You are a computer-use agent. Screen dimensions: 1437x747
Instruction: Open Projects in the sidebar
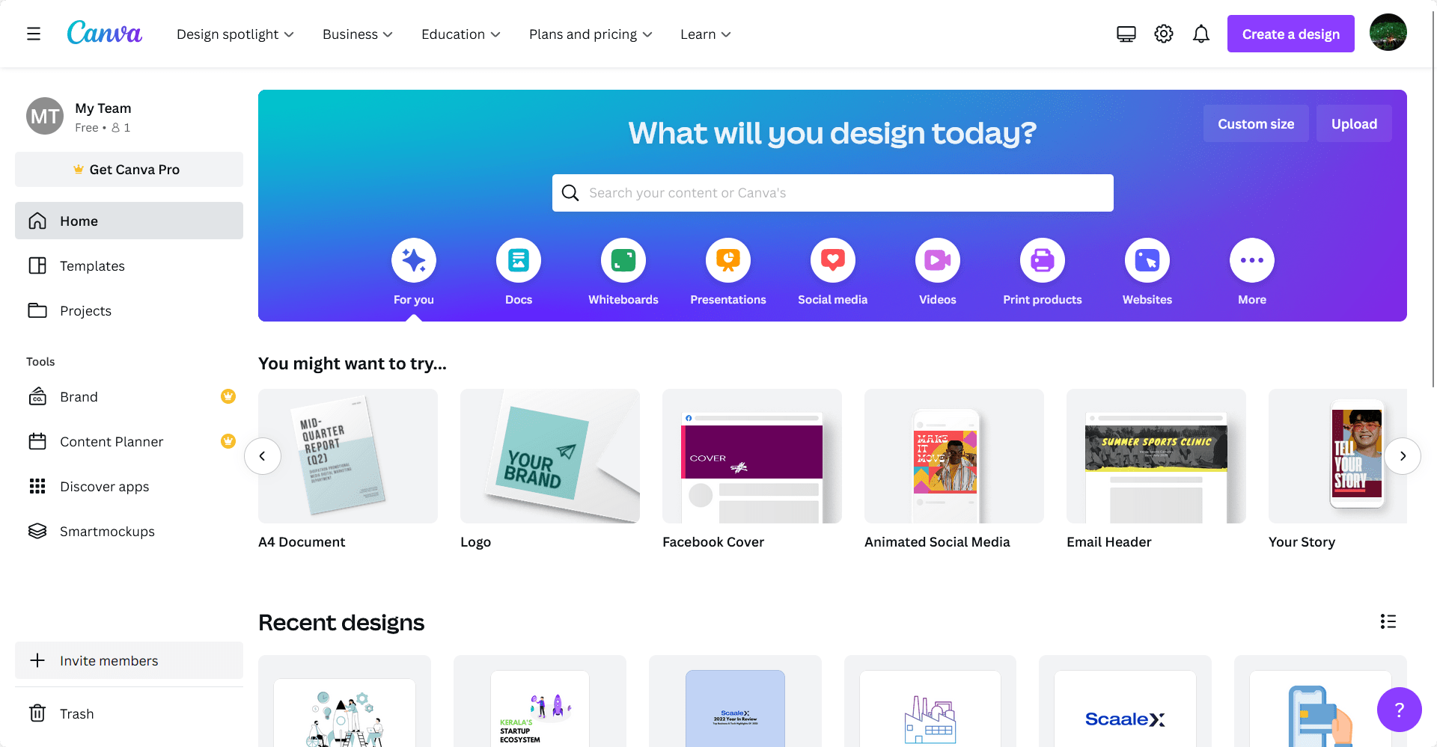[129, 310]
